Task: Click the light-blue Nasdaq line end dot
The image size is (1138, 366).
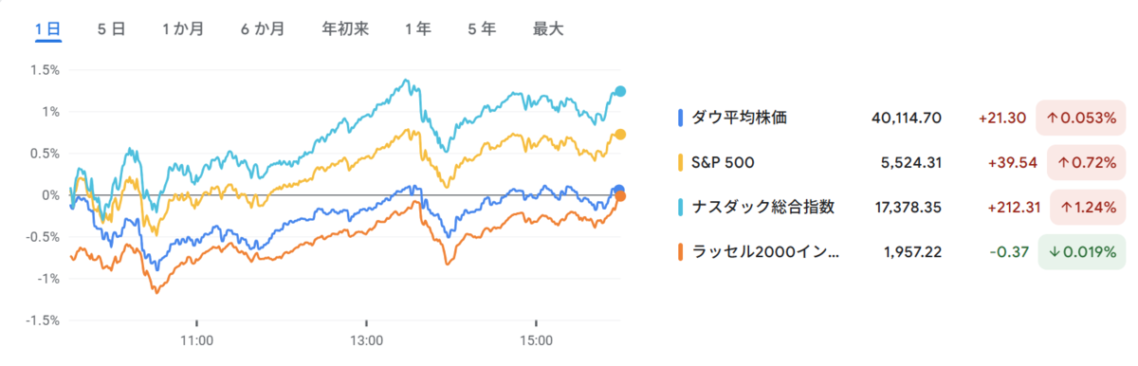Action: point(621,91)
